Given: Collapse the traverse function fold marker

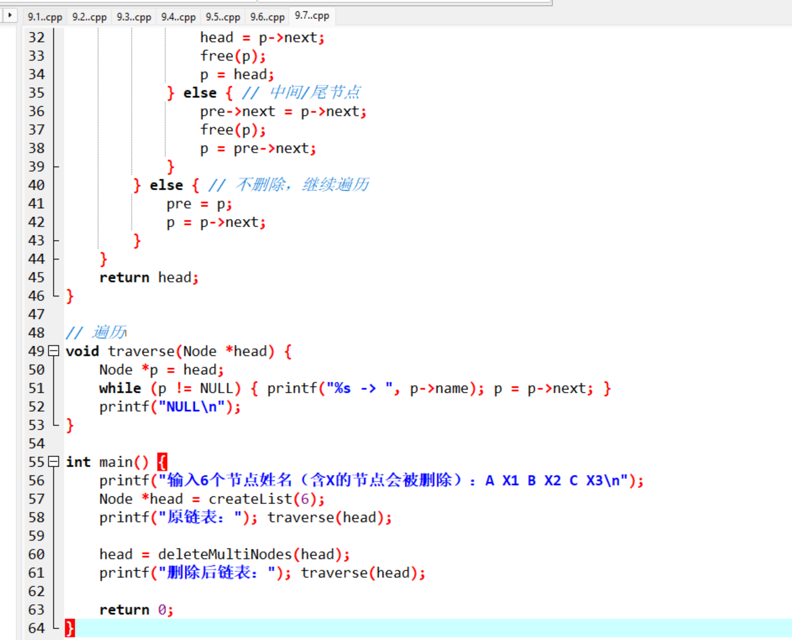Looking at the screenshot, I should click(x=54, y=351).
